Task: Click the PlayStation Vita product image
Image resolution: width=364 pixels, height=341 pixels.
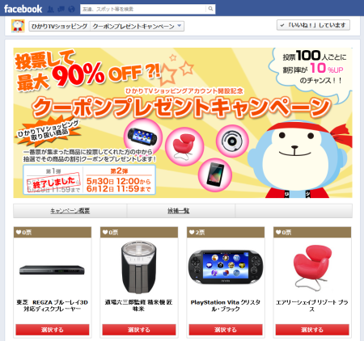Action: (x=226, y=267)
